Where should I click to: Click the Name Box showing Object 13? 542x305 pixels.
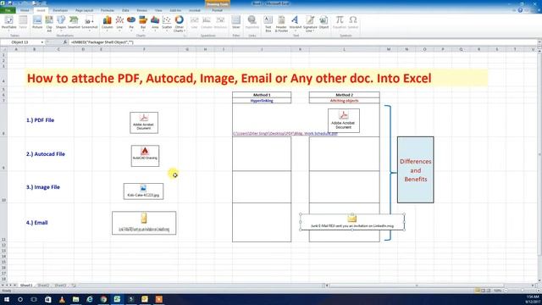click(20, 42)
